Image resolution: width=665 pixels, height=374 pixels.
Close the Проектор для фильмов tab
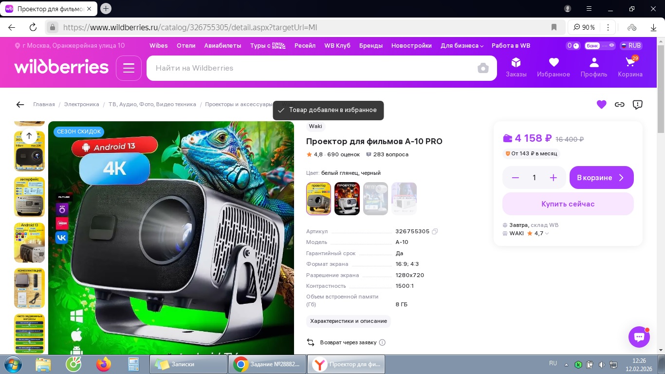(x=89, y=9)
